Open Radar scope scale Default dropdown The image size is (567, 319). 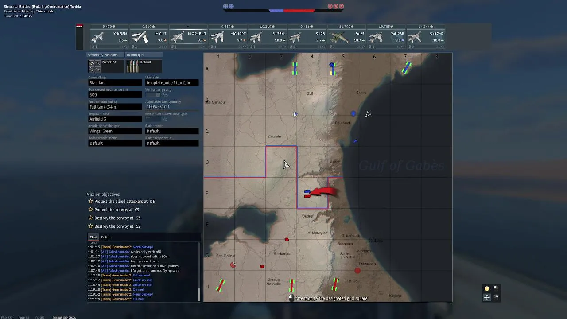172,143
